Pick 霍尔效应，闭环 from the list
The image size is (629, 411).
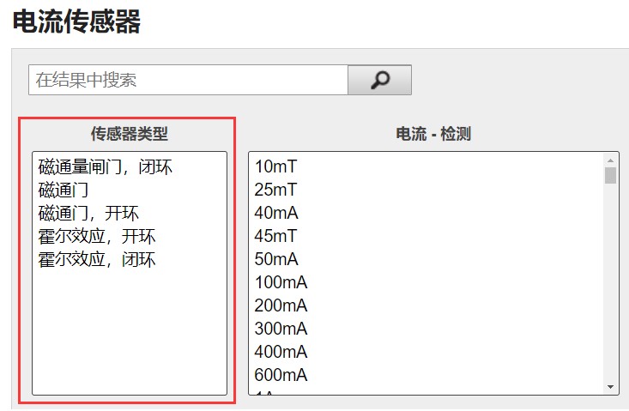[x=97, y=259]
